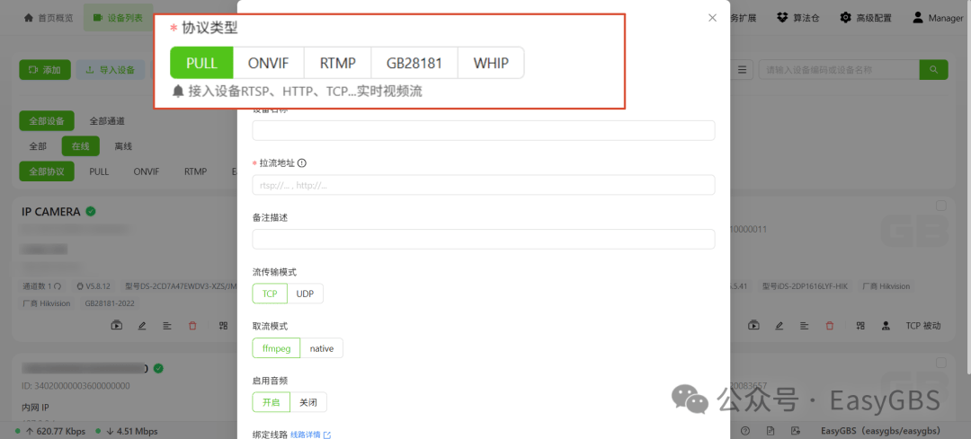
Task: Click the red delete trash icon on IP CAMERA card
Action: click(192, 325)
